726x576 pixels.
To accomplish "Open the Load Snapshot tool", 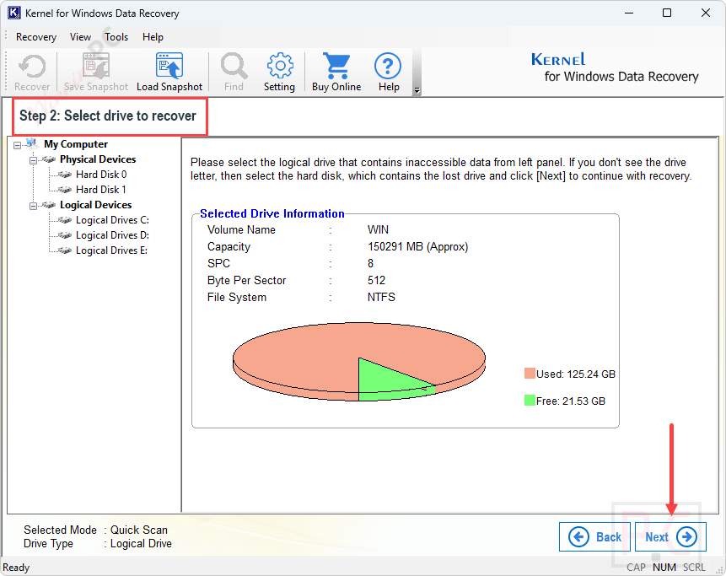I will click(x=169, y=72).
